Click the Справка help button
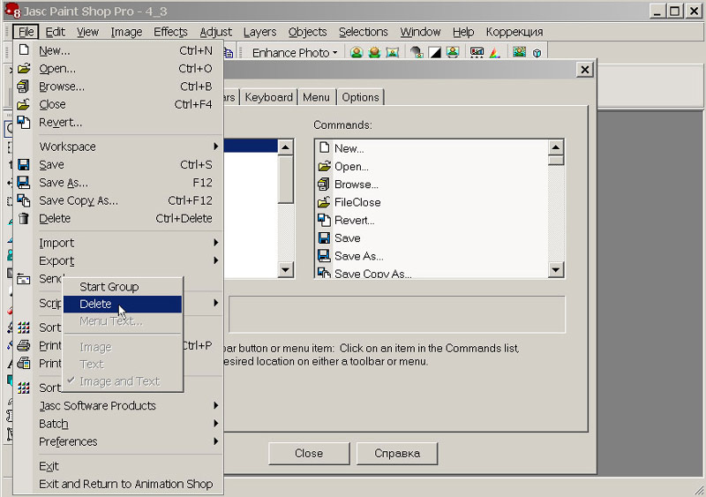 pos(396,454)
